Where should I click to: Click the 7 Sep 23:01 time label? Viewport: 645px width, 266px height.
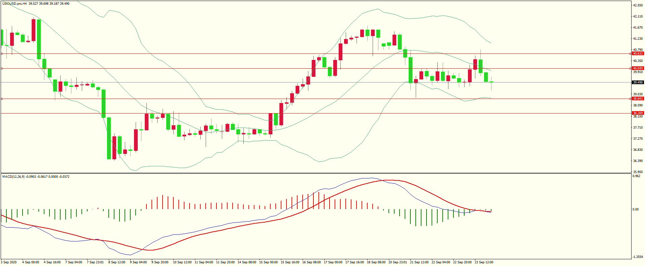(95, 262)
